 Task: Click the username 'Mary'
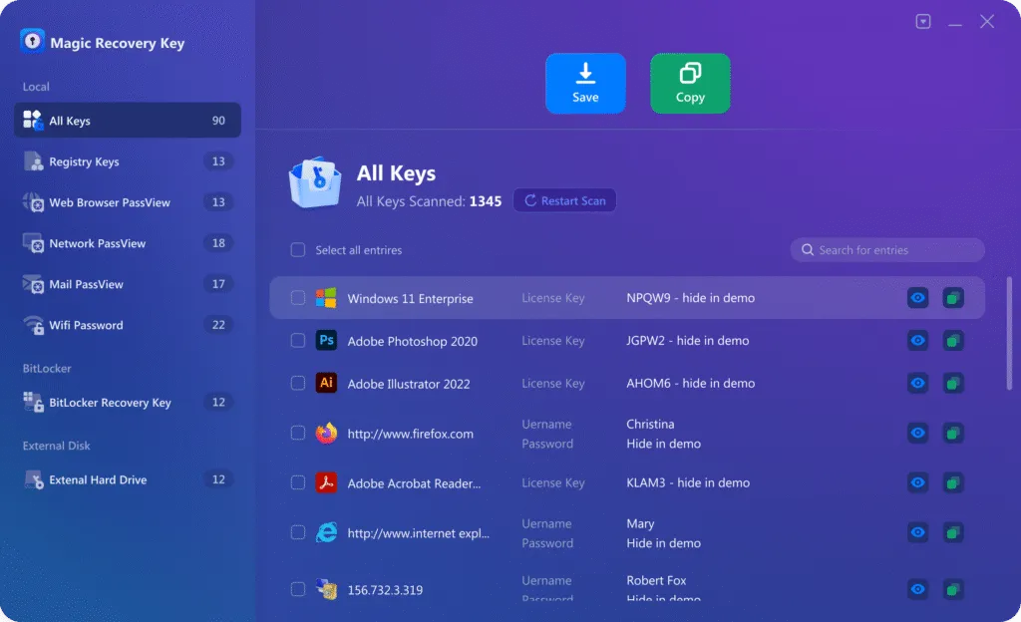(640, 523)
